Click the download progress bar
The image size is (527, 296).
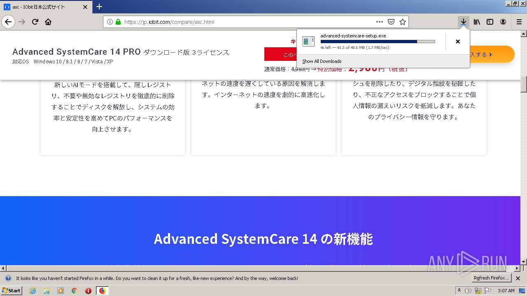tap(378, 42)
